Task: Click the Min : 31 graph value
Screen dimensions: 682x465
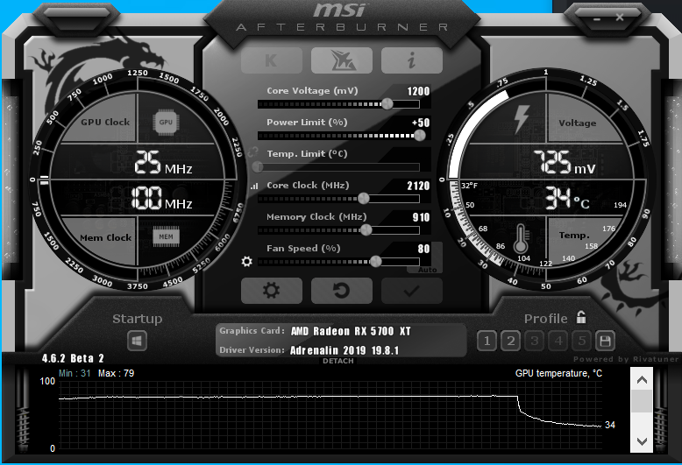Action: pyautogui.click(x=75, y=373)
